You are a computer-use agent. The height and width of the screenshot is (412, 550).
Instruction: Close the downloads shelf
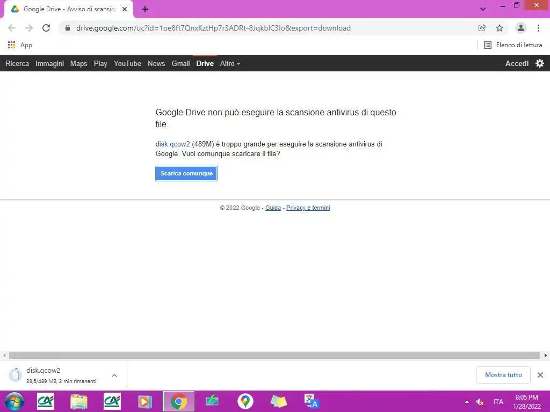540,375
